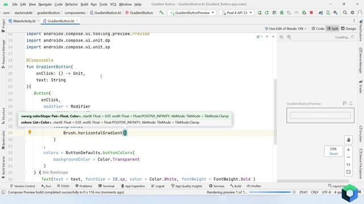Click the gradientbutton breadcrumb

(48, 13)
